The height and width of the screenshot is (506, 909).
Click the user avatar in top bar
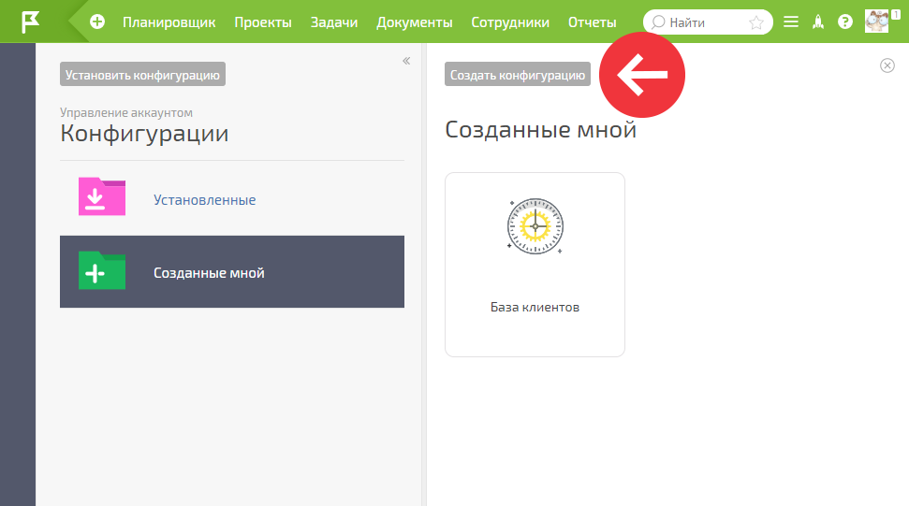876,22
